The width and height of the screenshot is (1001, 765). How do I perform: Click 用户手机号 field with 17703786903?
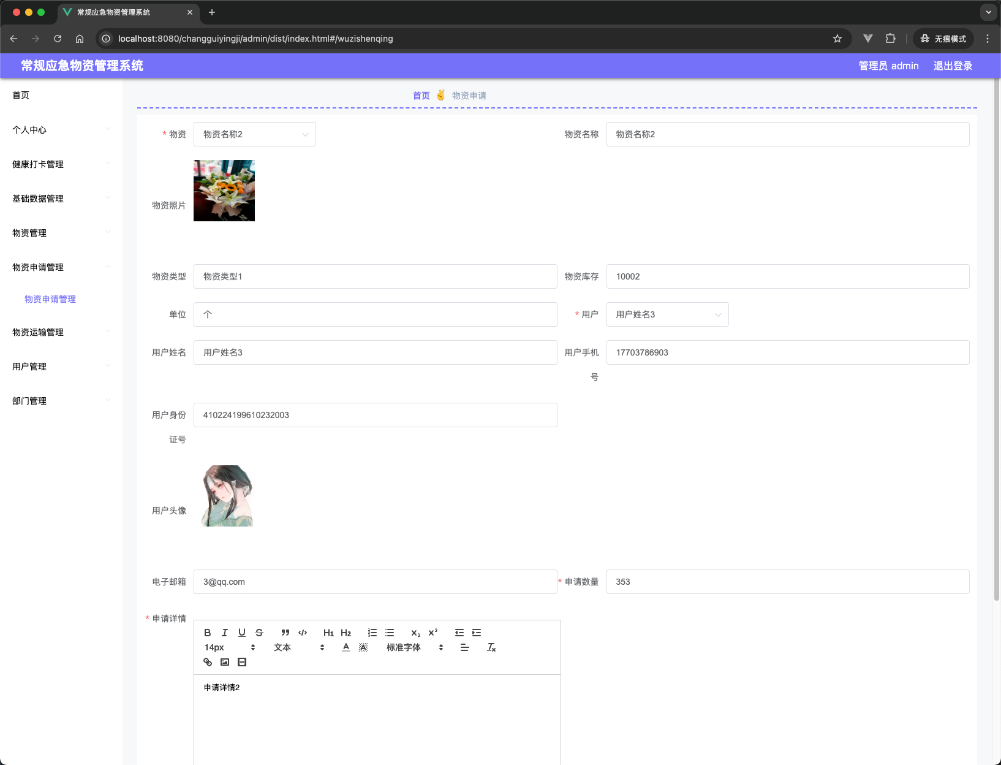click(788, 352)
